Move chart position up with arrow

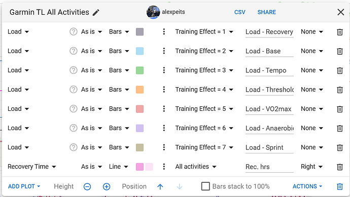pos(160,186)
